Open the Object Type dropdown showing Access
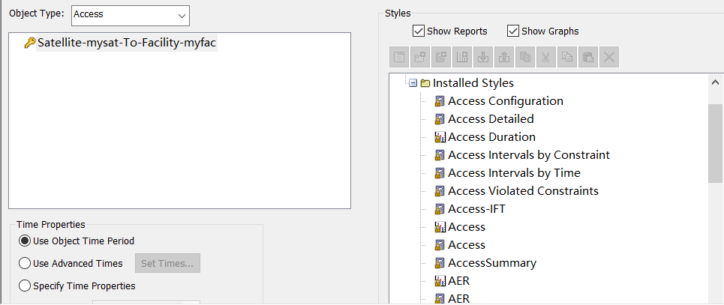 pyautogui.click(x=131, y=15)
